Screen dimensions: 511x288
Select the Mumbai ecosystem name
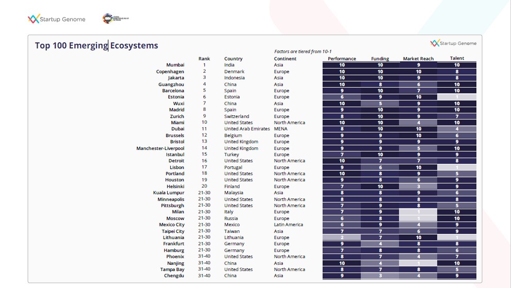click(x=175, y=65)
